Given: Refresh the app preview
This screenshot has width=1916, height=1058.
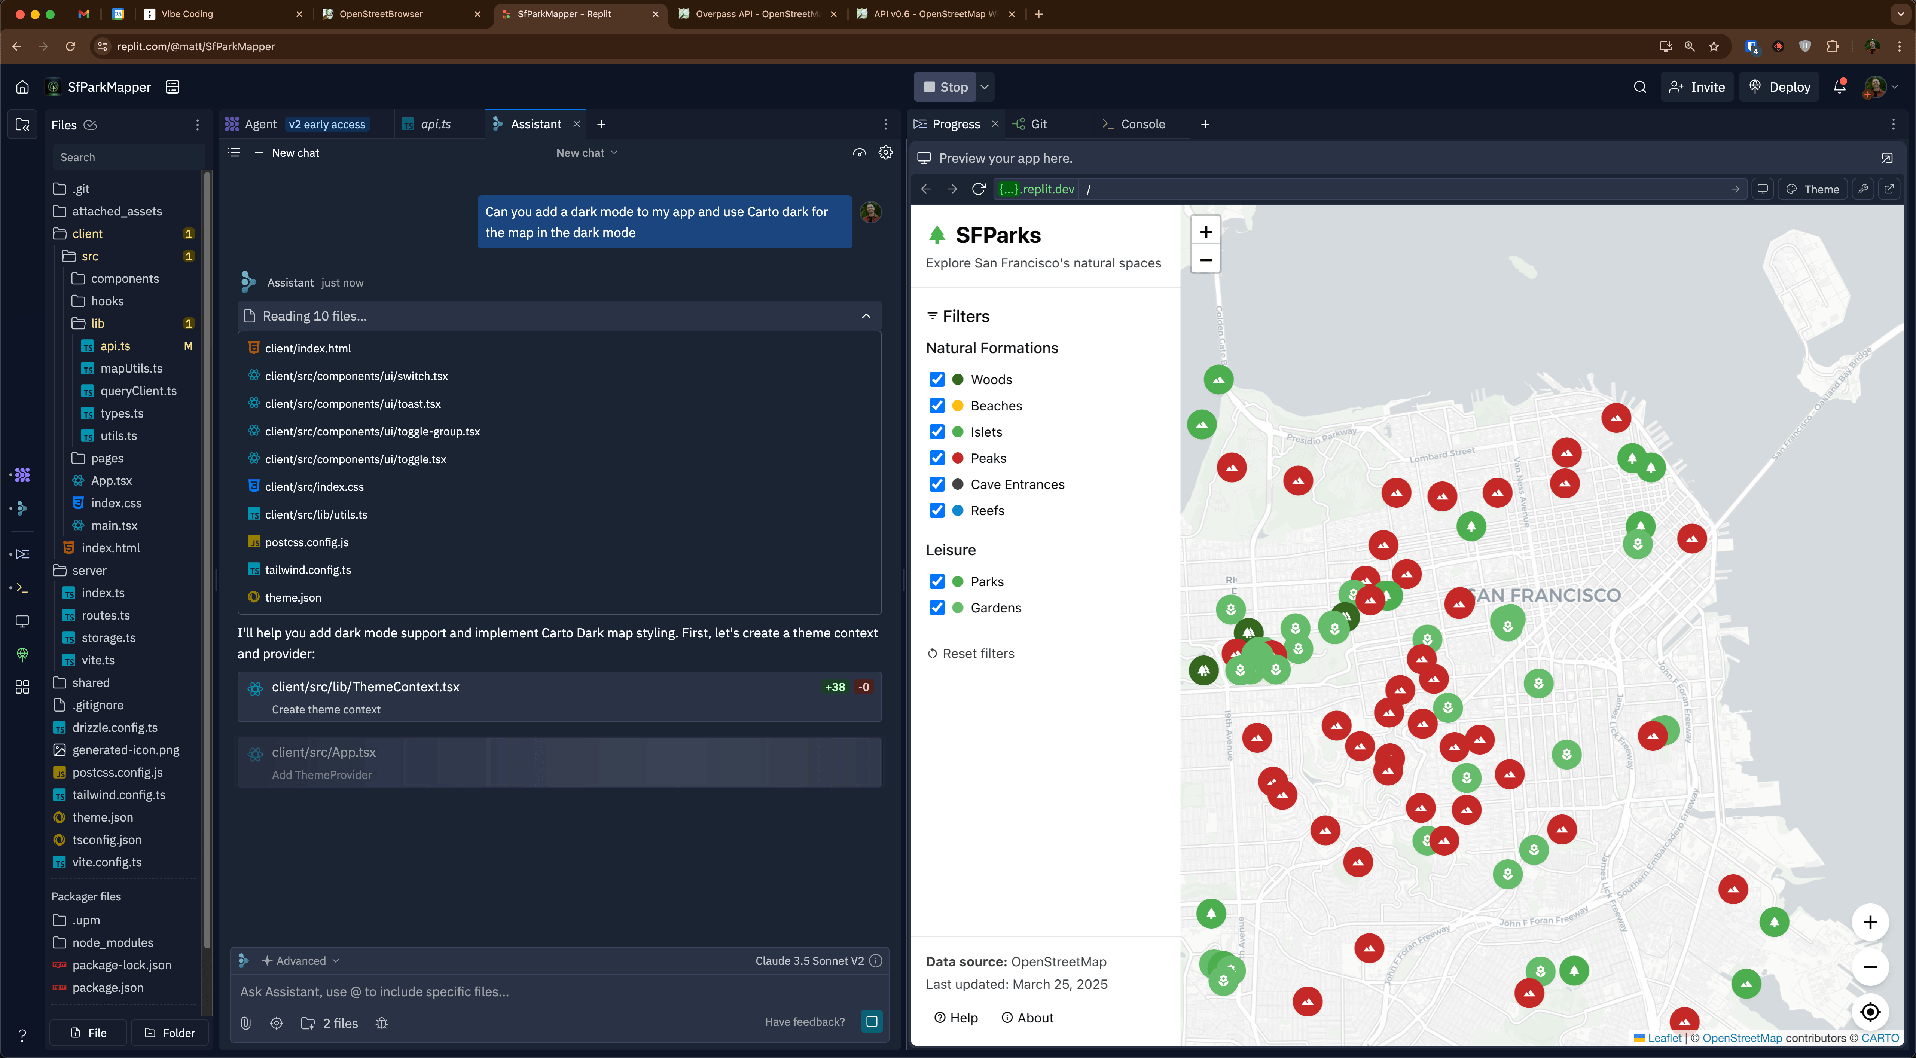Looking at the screenshot, I should tap(979, 189).
